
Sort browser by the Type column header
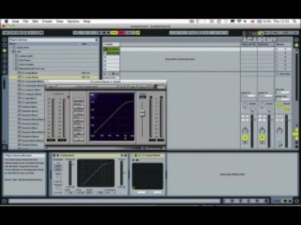point(84,44)
